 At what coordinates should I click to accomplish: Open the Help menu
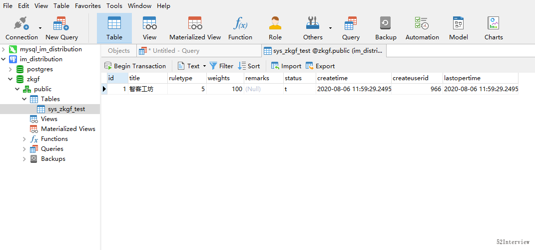pos(163,6)
